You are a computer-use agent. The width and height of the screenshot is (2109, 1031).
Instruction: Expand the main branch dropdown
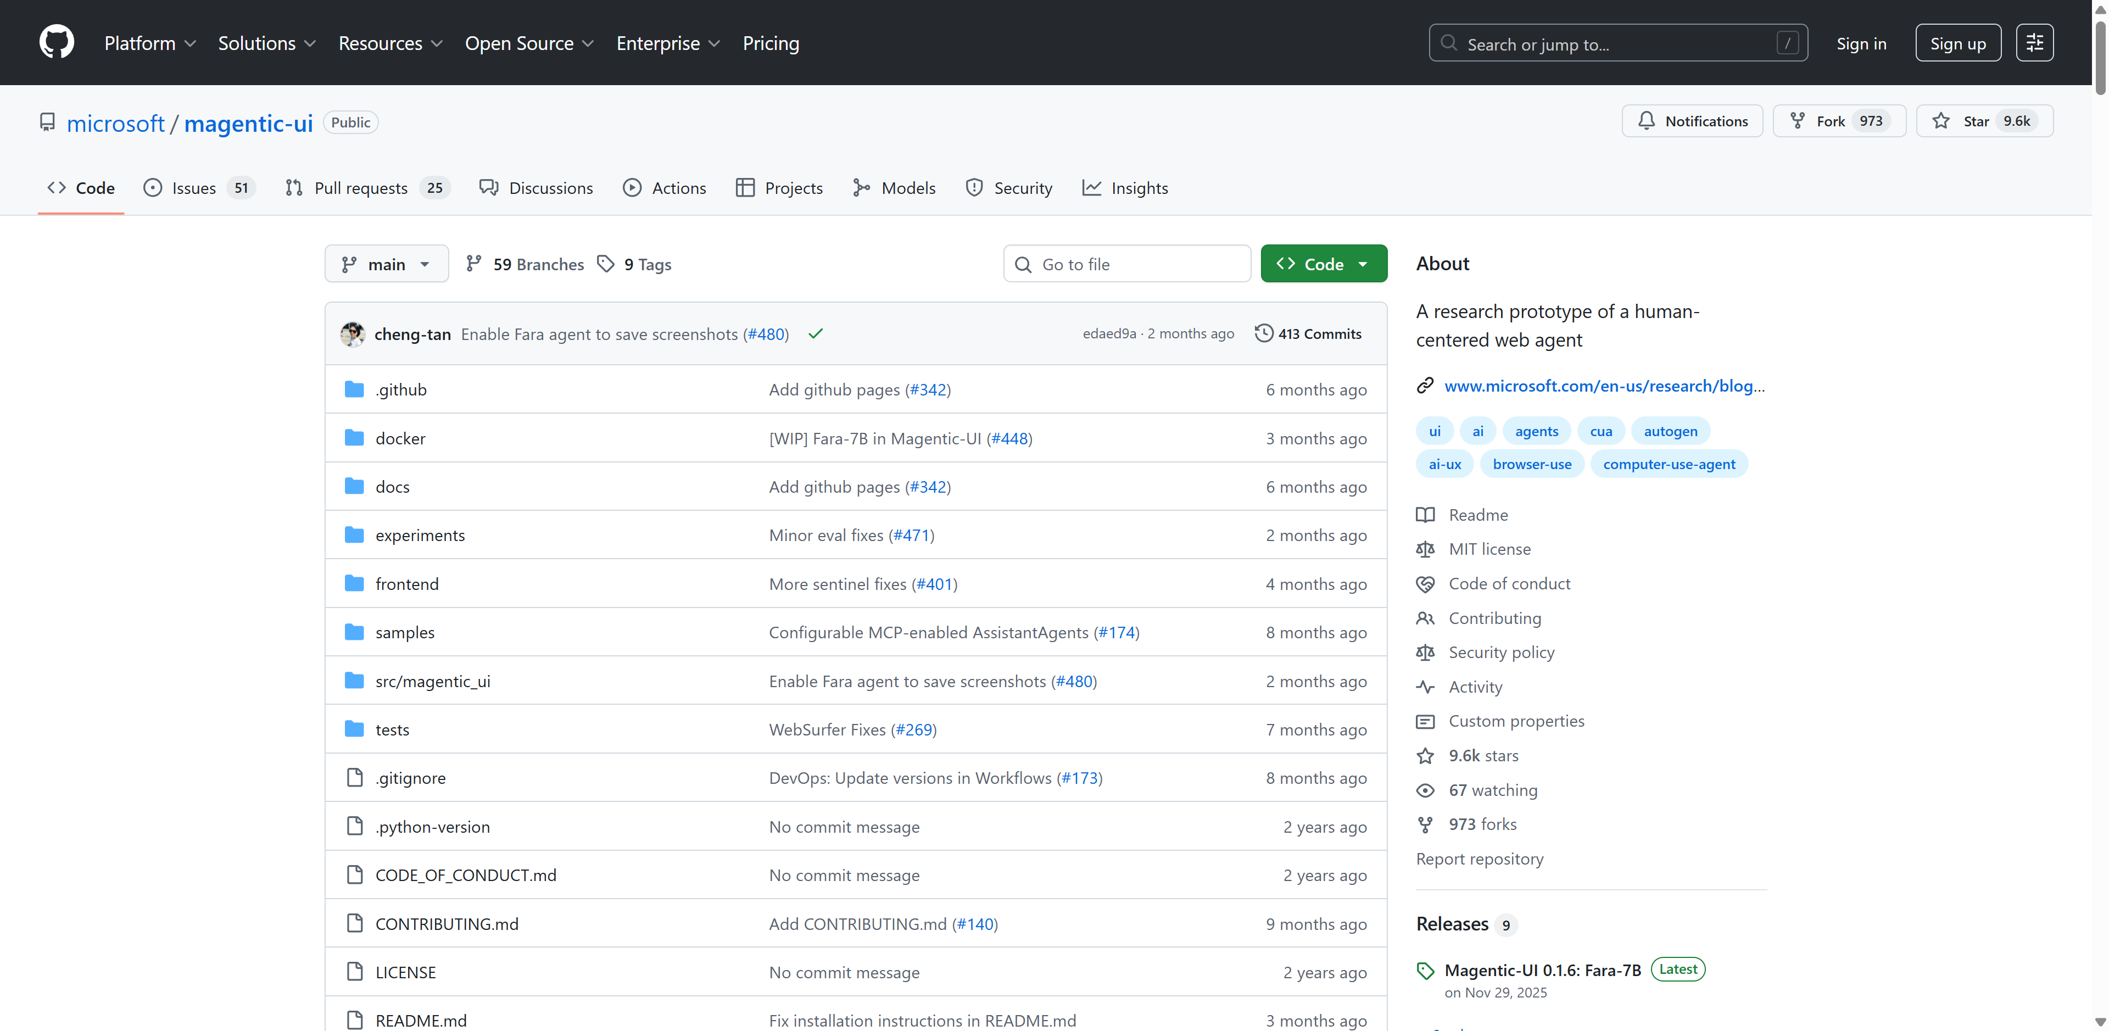pyautogui.click(x=387, y=264)
